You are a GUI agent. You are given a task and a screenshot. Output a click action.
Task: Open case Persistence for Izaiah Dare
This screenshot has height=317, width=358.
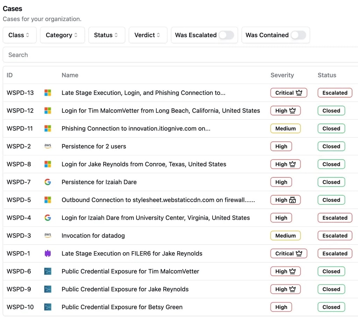(99, 182)
